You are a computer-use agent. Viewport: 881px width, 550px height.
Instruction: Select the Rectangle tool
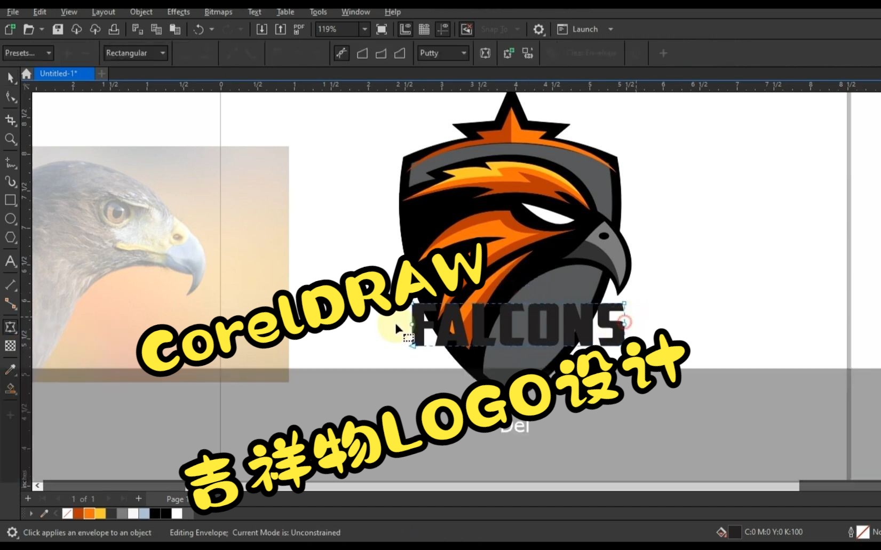[x=10, y=200]
